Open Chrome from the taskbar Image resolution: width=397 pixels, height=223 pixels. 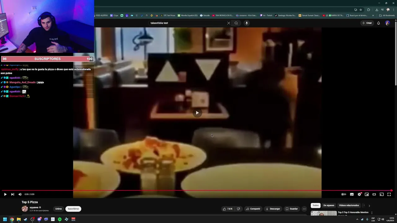pyautogui.click(x=12, y=219)
